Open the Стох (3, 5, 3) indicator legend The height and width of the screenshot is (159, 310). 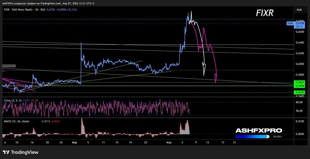13,101
